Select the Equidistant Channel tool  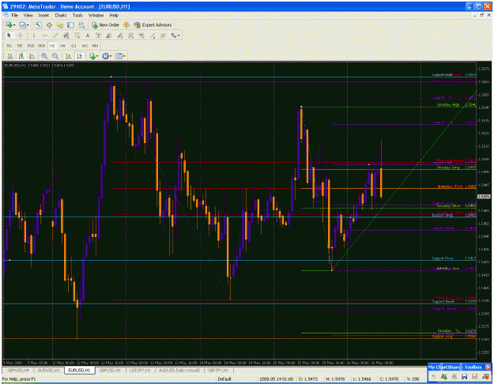point(66,36)
